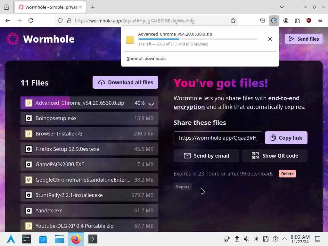This screenshot has width=328, height=246.
Task: Click the clock showing 8:02 AM
Action: 300,239
